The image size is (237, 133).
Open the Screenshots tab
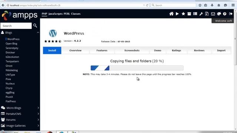coord(132,50)
